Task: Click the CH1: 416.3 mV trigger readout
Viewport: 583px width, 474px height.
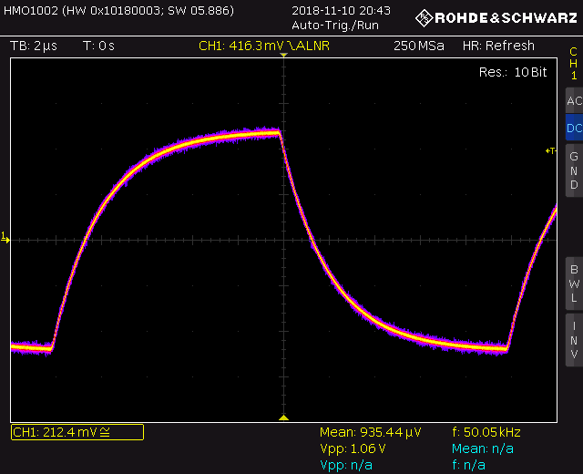Action: pyautogui.click(x=264, y=46)
